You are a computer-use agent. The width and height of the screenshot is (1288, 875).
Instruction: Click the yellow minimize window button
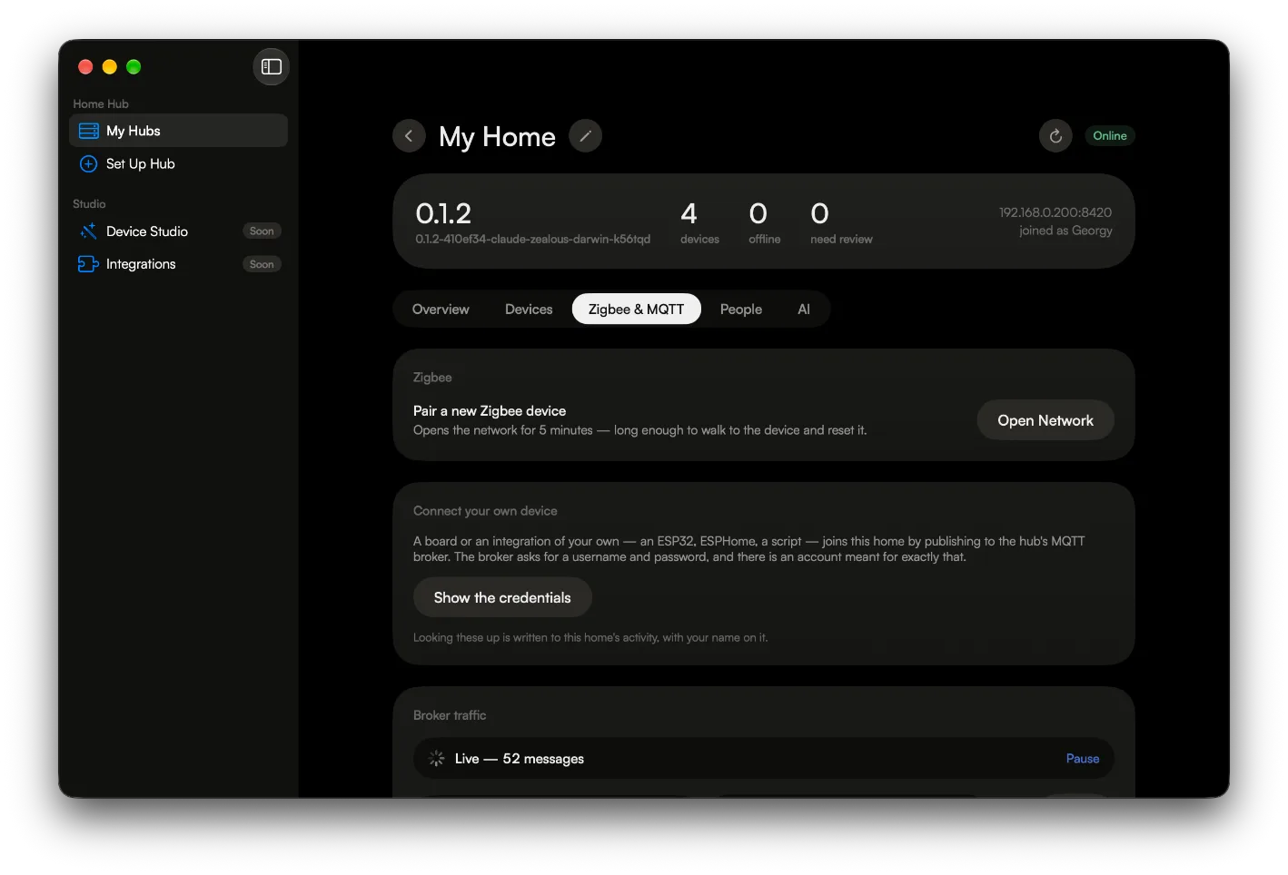tap(110, 66)
